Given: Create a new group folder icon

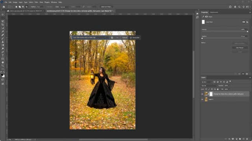Looking at the screenshot, I should 240,139.
